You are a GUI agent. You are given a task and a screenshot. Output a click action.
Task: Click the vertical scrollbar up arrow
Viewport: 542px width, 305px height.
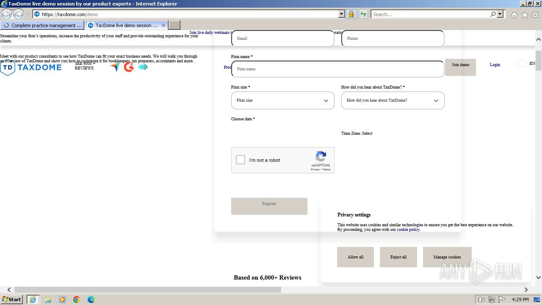(539, 39)
